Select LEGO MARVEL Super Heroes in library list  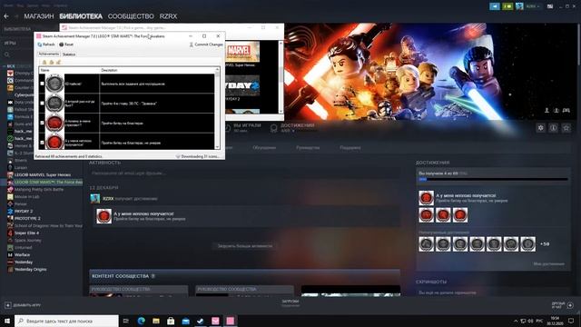tap(43, 174)
